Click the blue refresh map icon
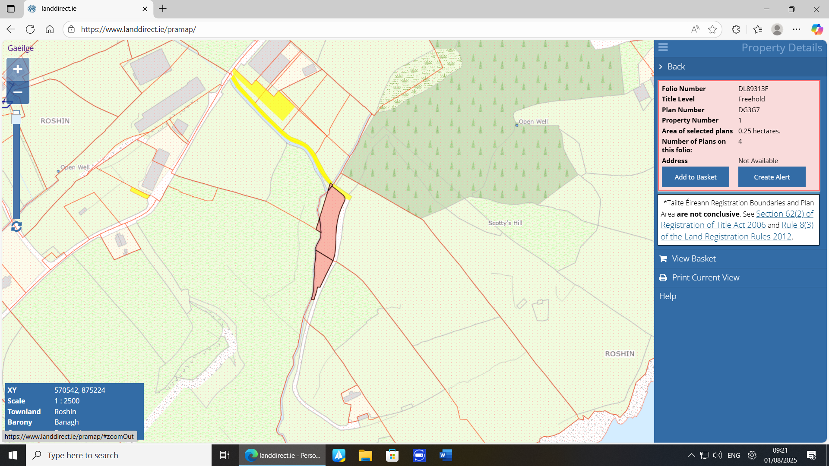This screenshot has height=466, width=829. (16, 227)
